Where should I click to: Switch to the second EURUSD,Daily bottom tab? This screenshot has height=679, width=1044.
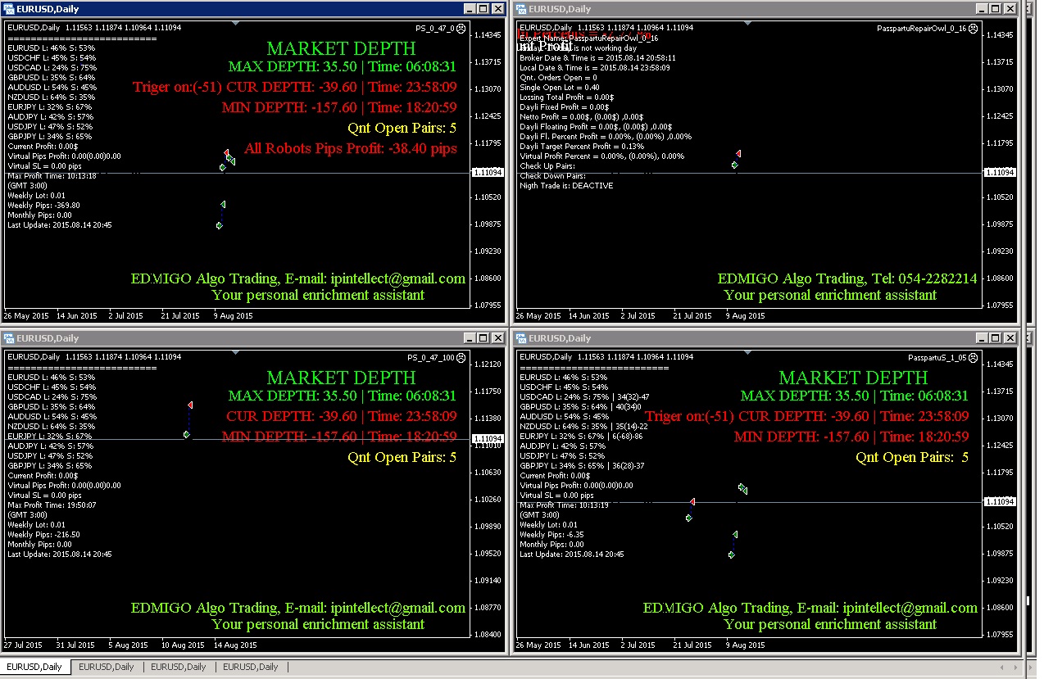tap(107, 667)
